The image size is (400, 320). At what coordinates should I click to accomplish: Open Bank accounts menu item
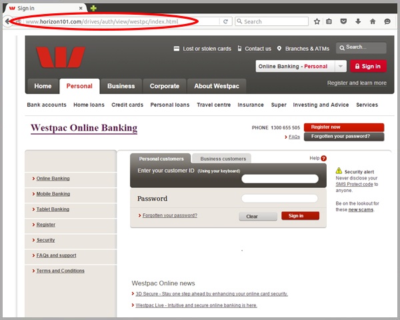(x=47, y=105)
